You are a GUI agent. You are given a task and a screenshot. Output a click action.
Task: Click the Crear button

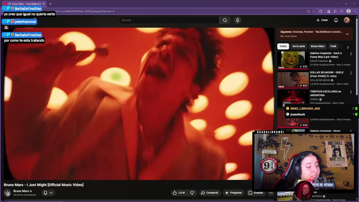pyautogui.click(x=322, y=20)
